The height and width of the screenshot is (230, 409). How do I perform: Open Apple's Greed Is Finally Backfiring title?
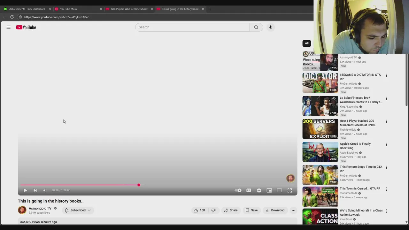pos(355,146)
